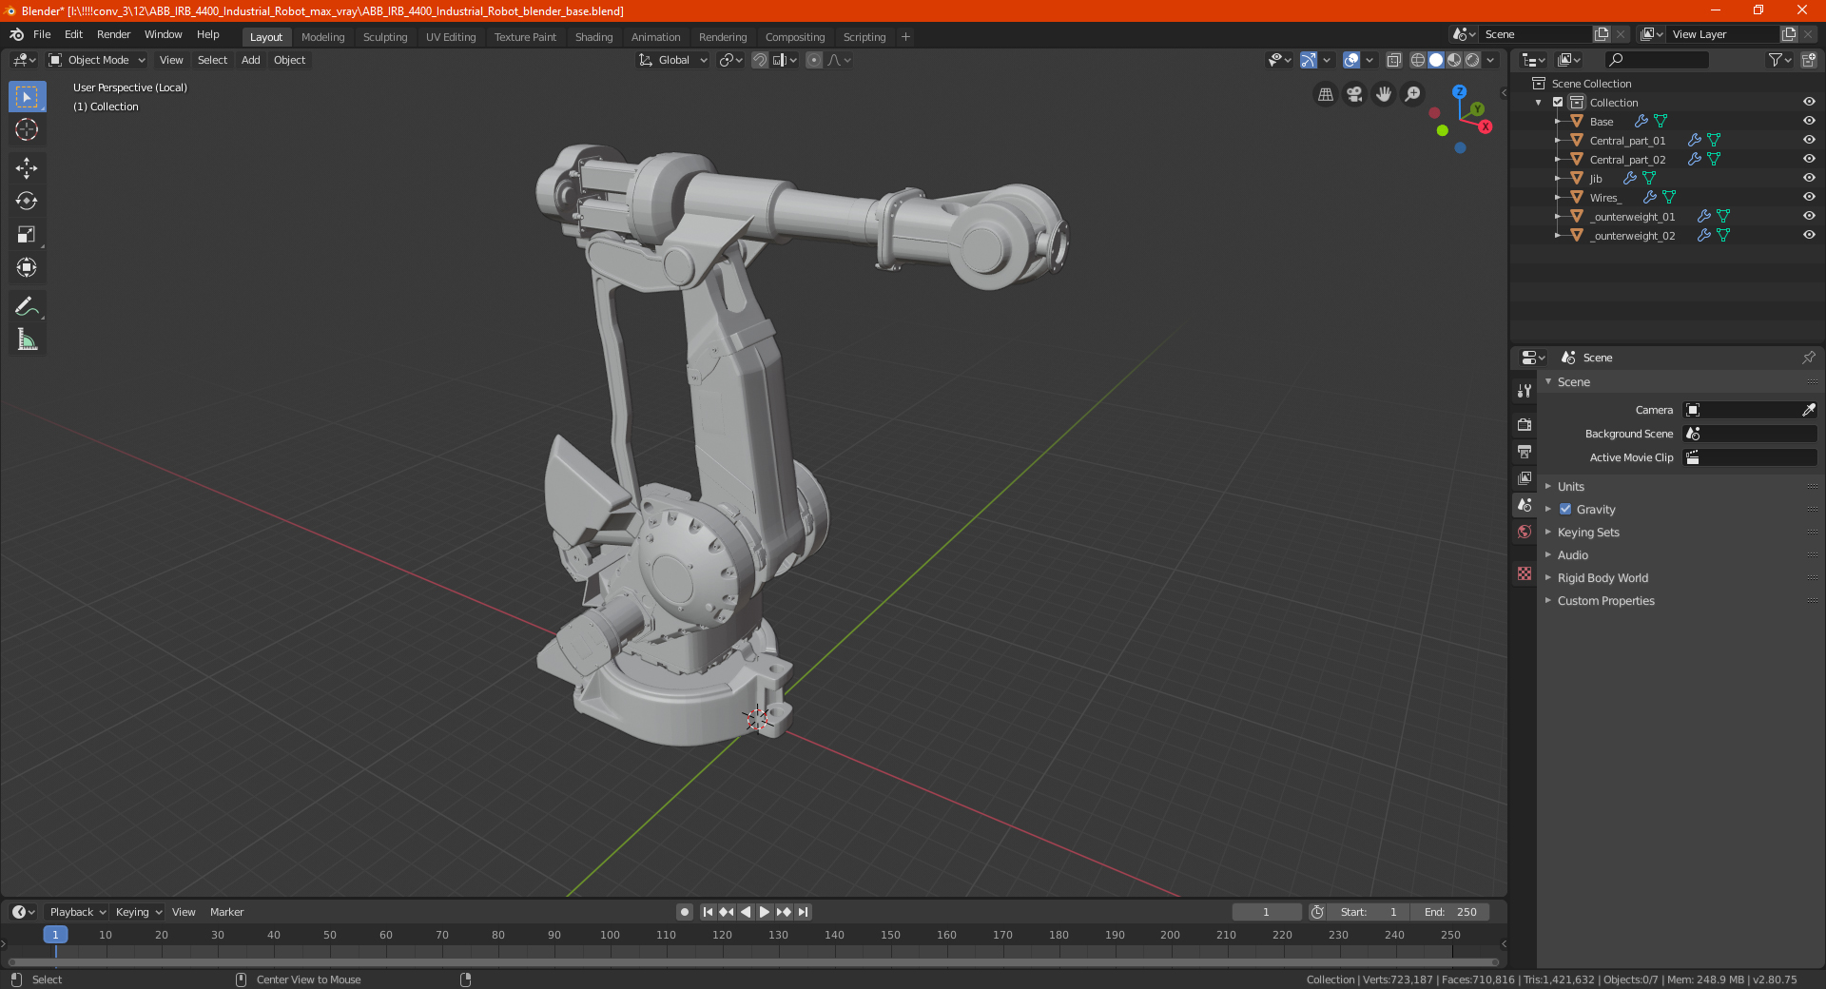This screenshot has height=989, width=1826.
Task: Click the End frame field
Action: tap(1449, 912)
